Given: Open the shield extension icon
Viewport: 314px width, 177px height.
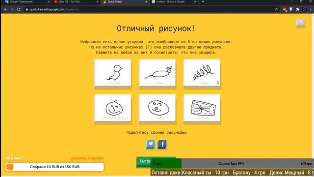Looking at the screenshot, I should tap(291, 9).
